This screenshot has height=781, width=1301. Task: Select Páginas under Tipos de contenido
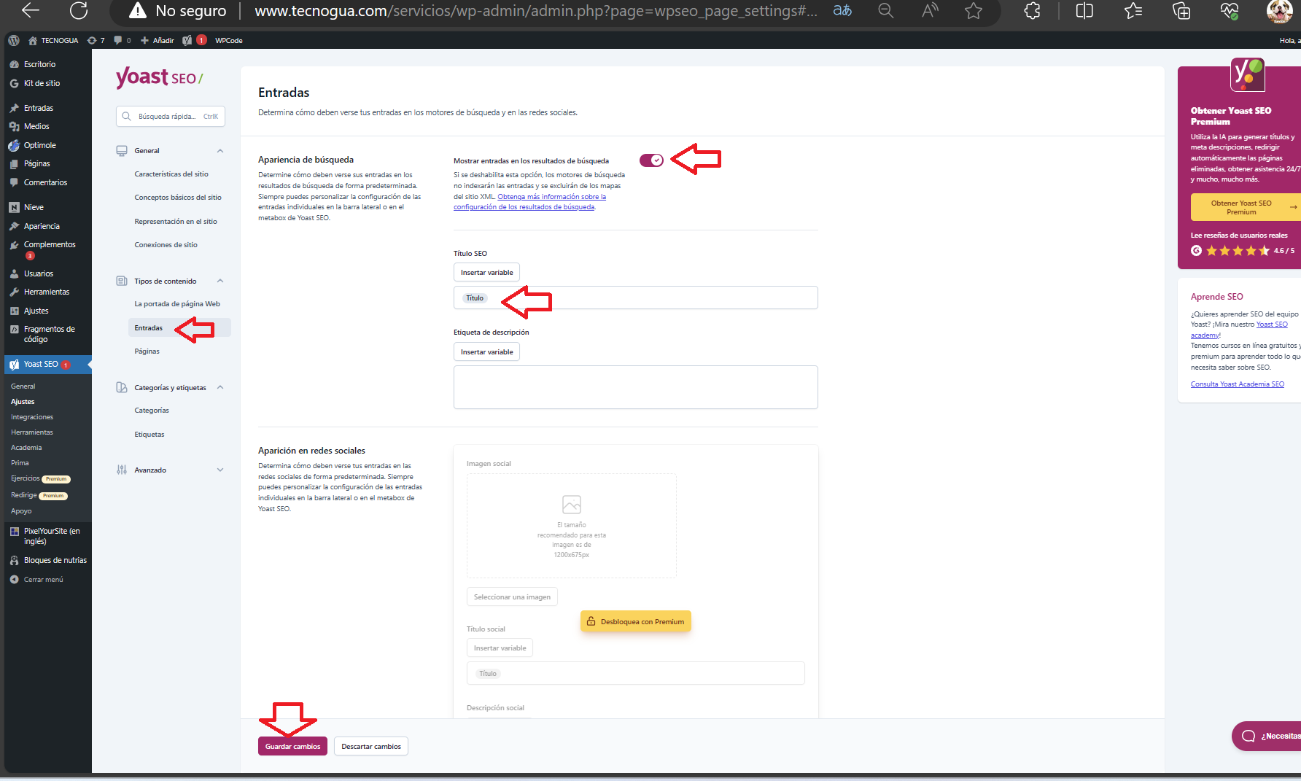[x=147, y=351]
